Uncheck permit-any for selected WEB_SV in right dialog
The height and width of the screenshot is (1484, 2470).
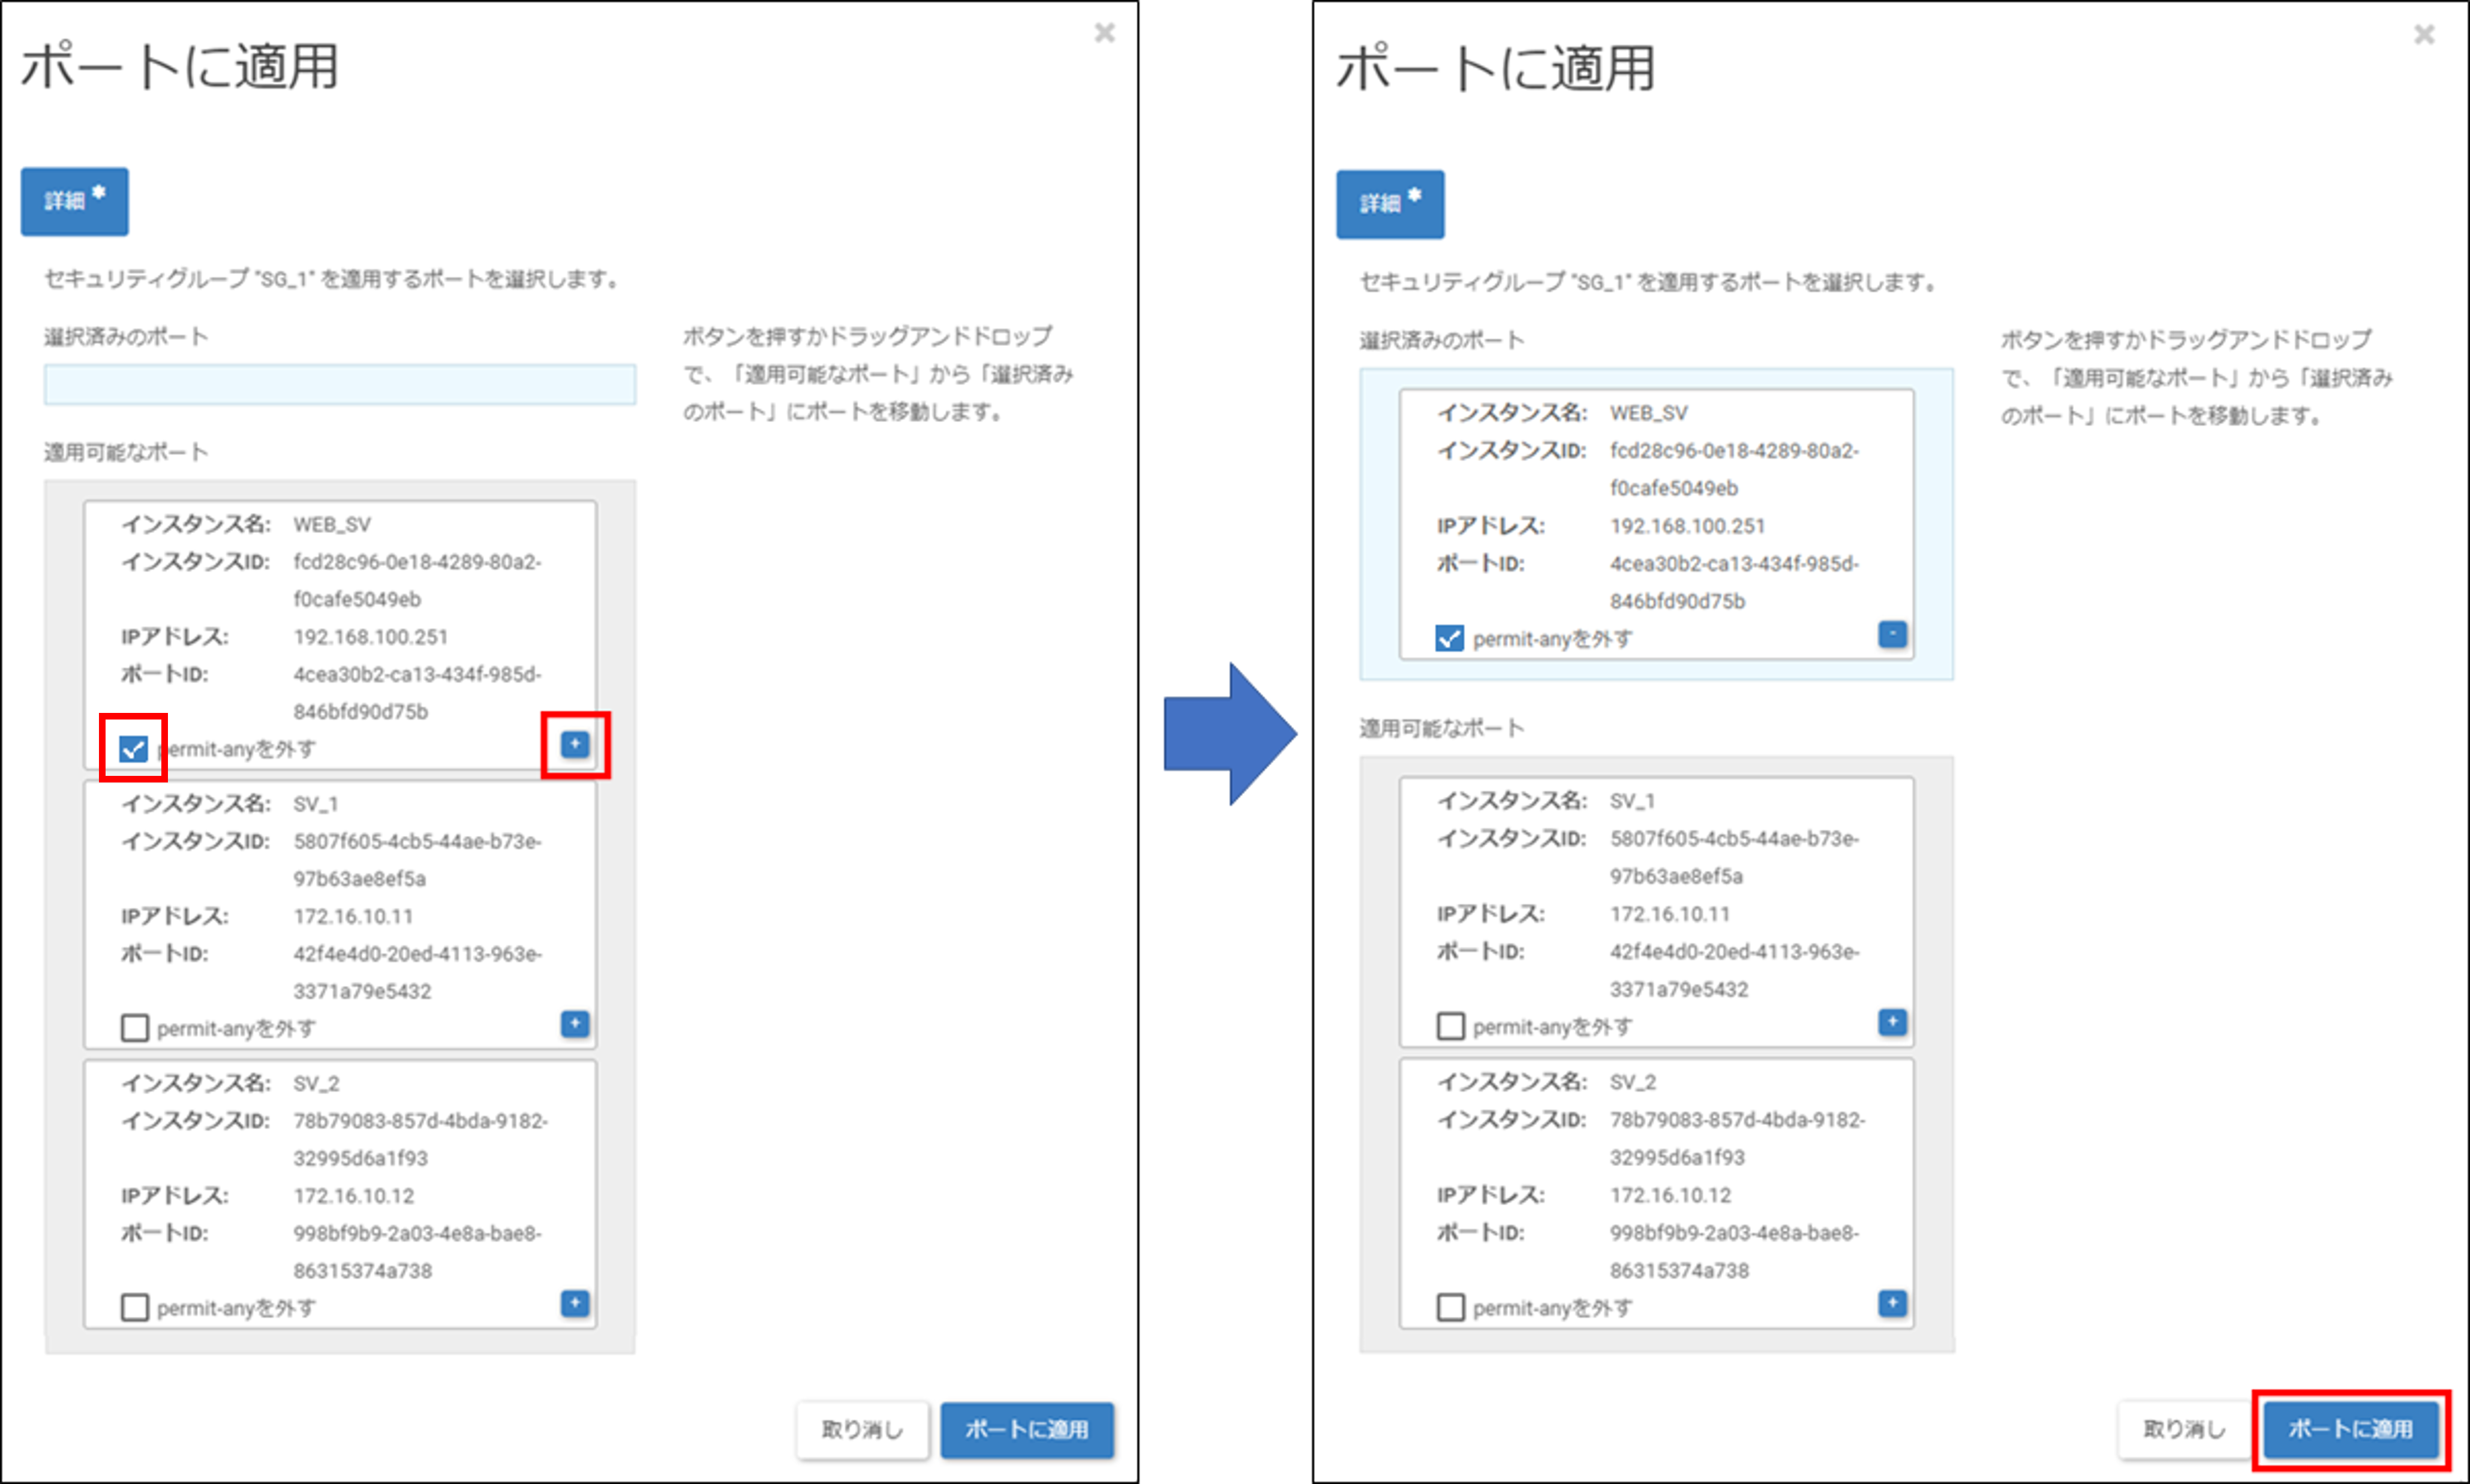[x=1449, y=638]
